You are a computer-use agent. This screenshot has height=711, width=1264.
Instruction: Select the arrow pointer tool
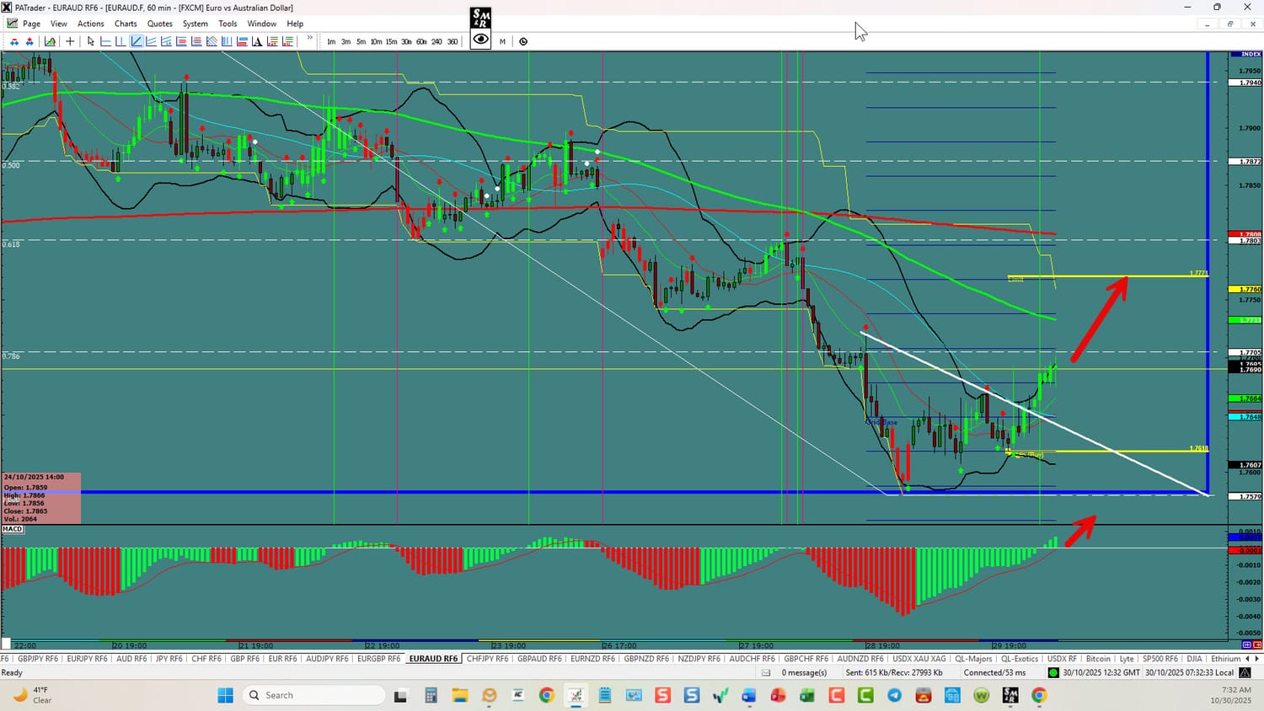pos(91,41)
